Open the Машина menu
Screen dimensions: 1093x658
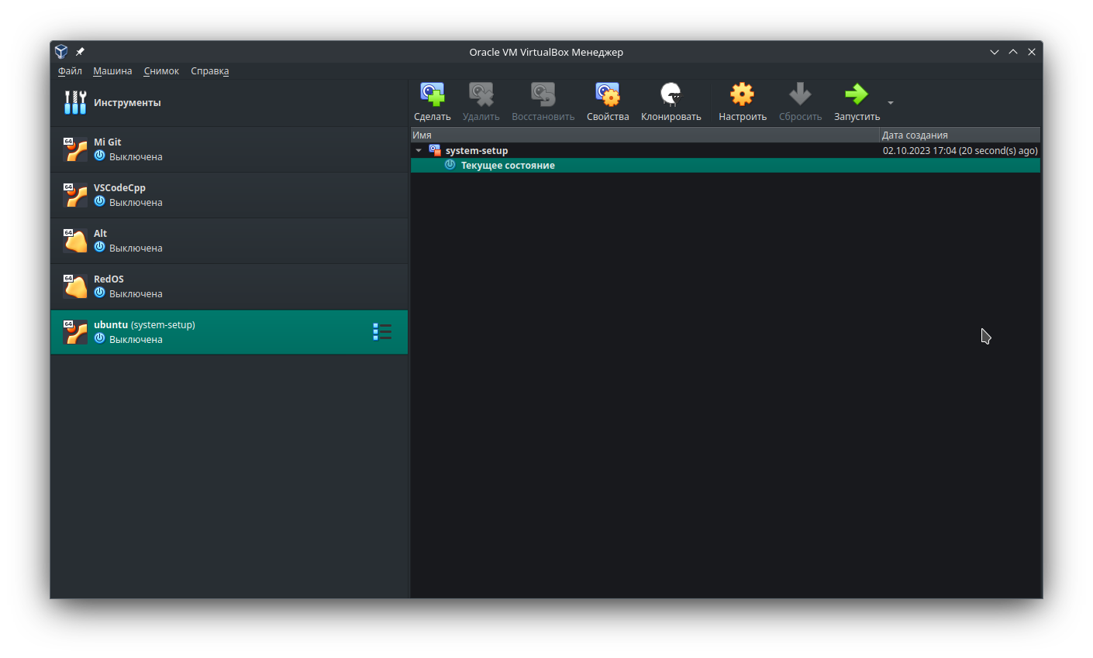point(112,71)
